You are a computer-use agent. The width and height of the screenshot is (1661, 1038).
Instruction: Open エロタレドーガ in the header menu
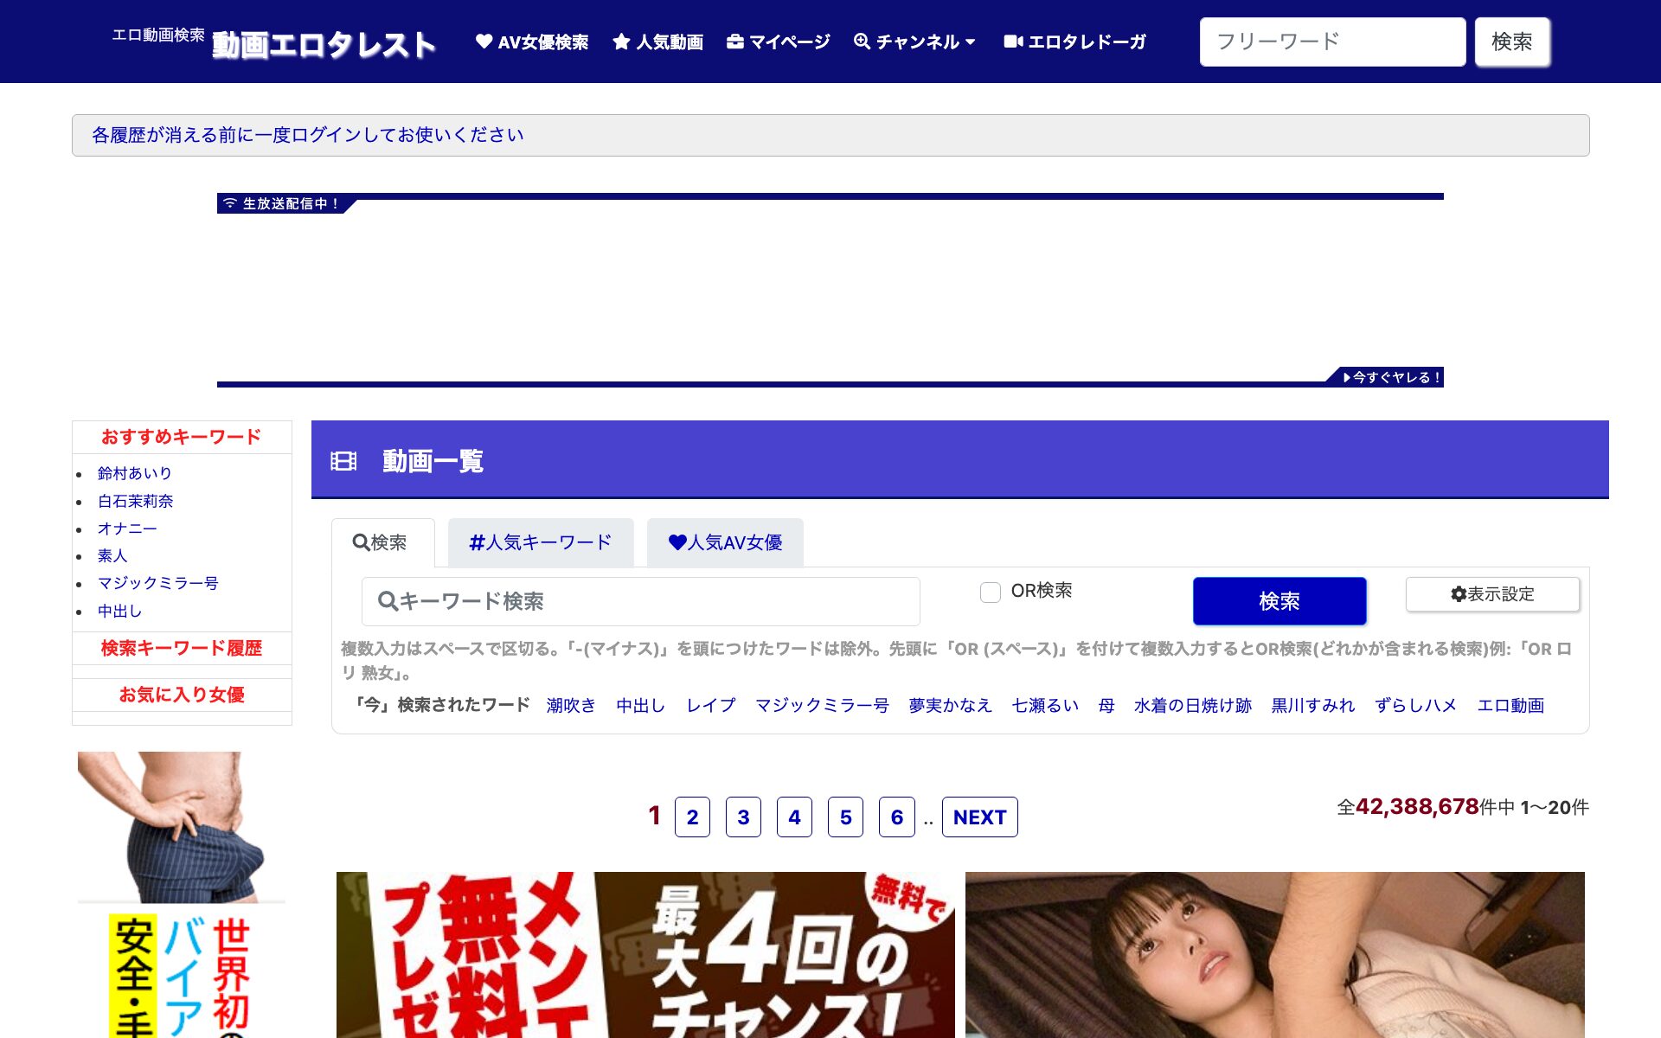coord(1074,42)
